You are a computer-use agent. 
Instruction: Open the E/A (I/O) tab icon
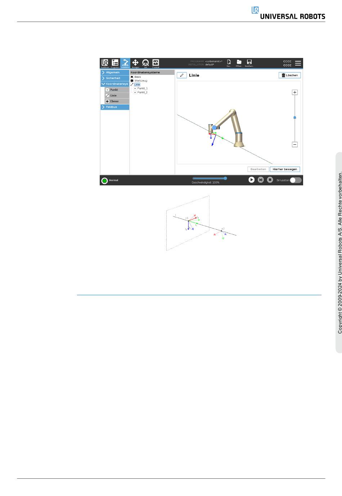click(145, 63)
